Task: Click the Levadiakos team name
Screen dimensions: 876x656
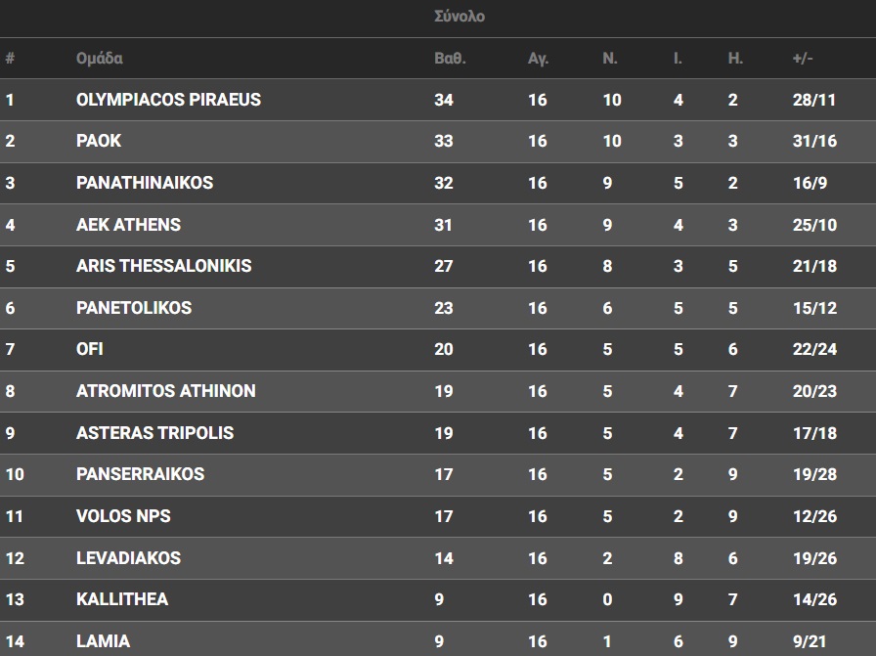Action: 128,558
